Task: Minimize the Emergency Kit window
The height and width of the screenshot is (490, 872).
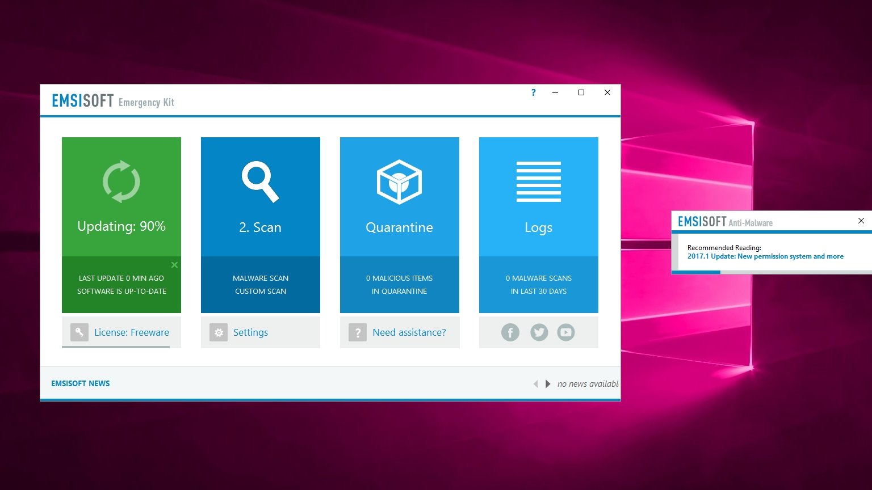Action: 555,92
